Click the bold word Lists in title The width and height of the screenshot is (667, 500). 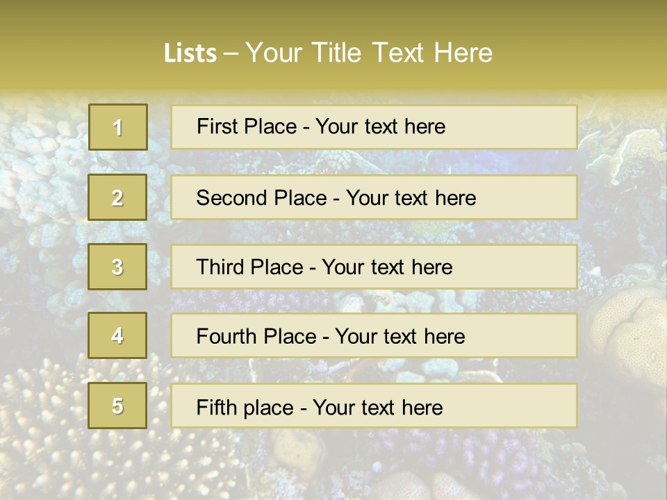190,53
